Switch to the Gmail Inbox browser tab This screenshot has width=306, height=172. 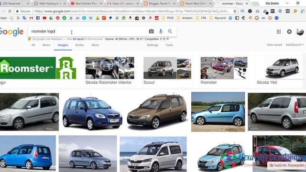click(122, 3)
